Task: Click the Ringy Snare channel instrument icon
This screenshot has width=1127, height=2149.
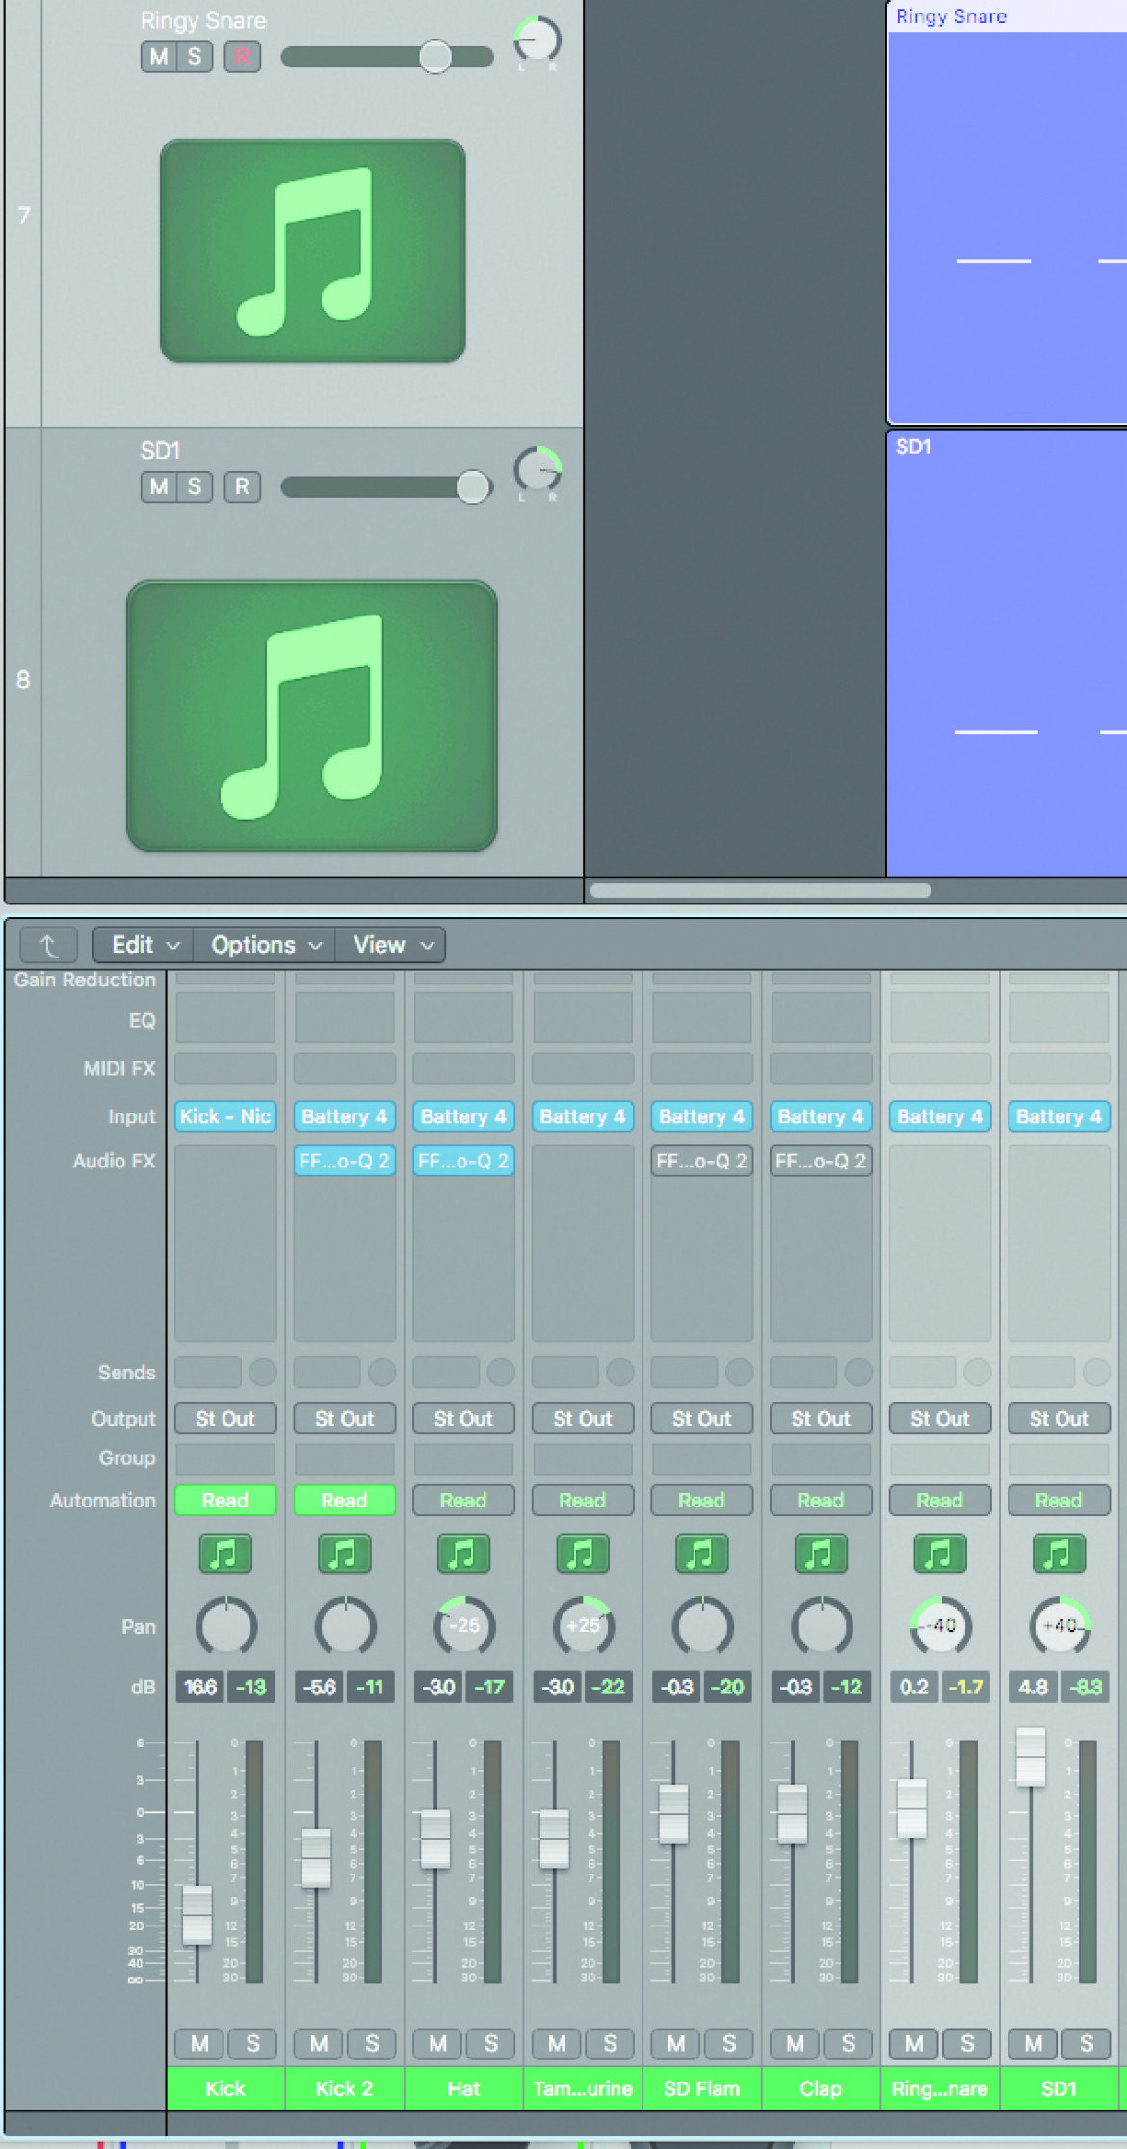Action: 939,1554
